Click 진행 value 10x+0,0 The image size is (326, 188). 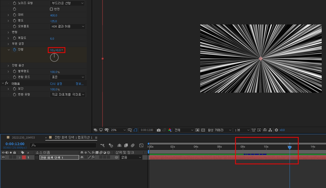pos(56,50)
